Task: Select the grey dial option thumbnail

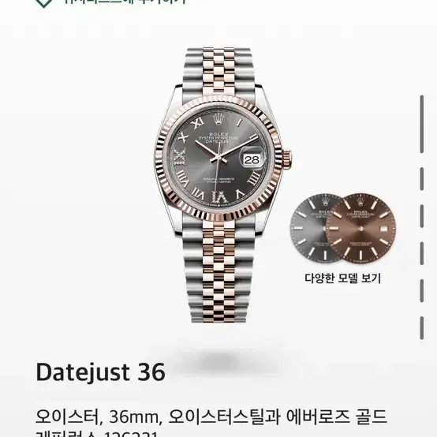Action: point(309,229)
